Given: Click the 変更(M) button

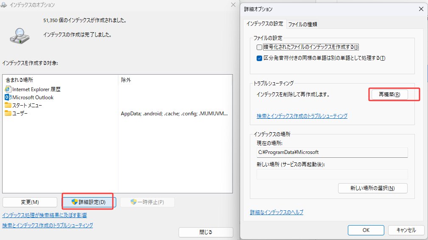Looking at the screenshot, I should pyautogui.click(x=30, y=202).
